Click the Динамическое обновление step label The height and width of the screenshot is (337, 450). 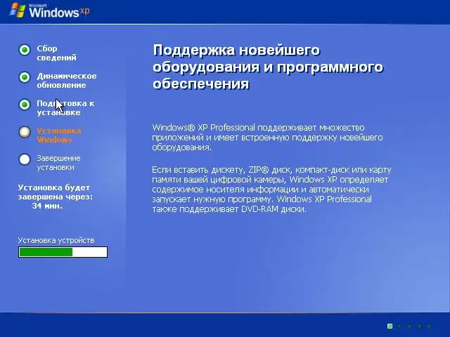[67, 81]
